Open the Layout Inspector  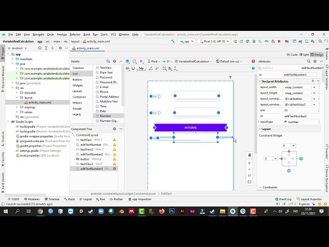click(x=309, y=199)
